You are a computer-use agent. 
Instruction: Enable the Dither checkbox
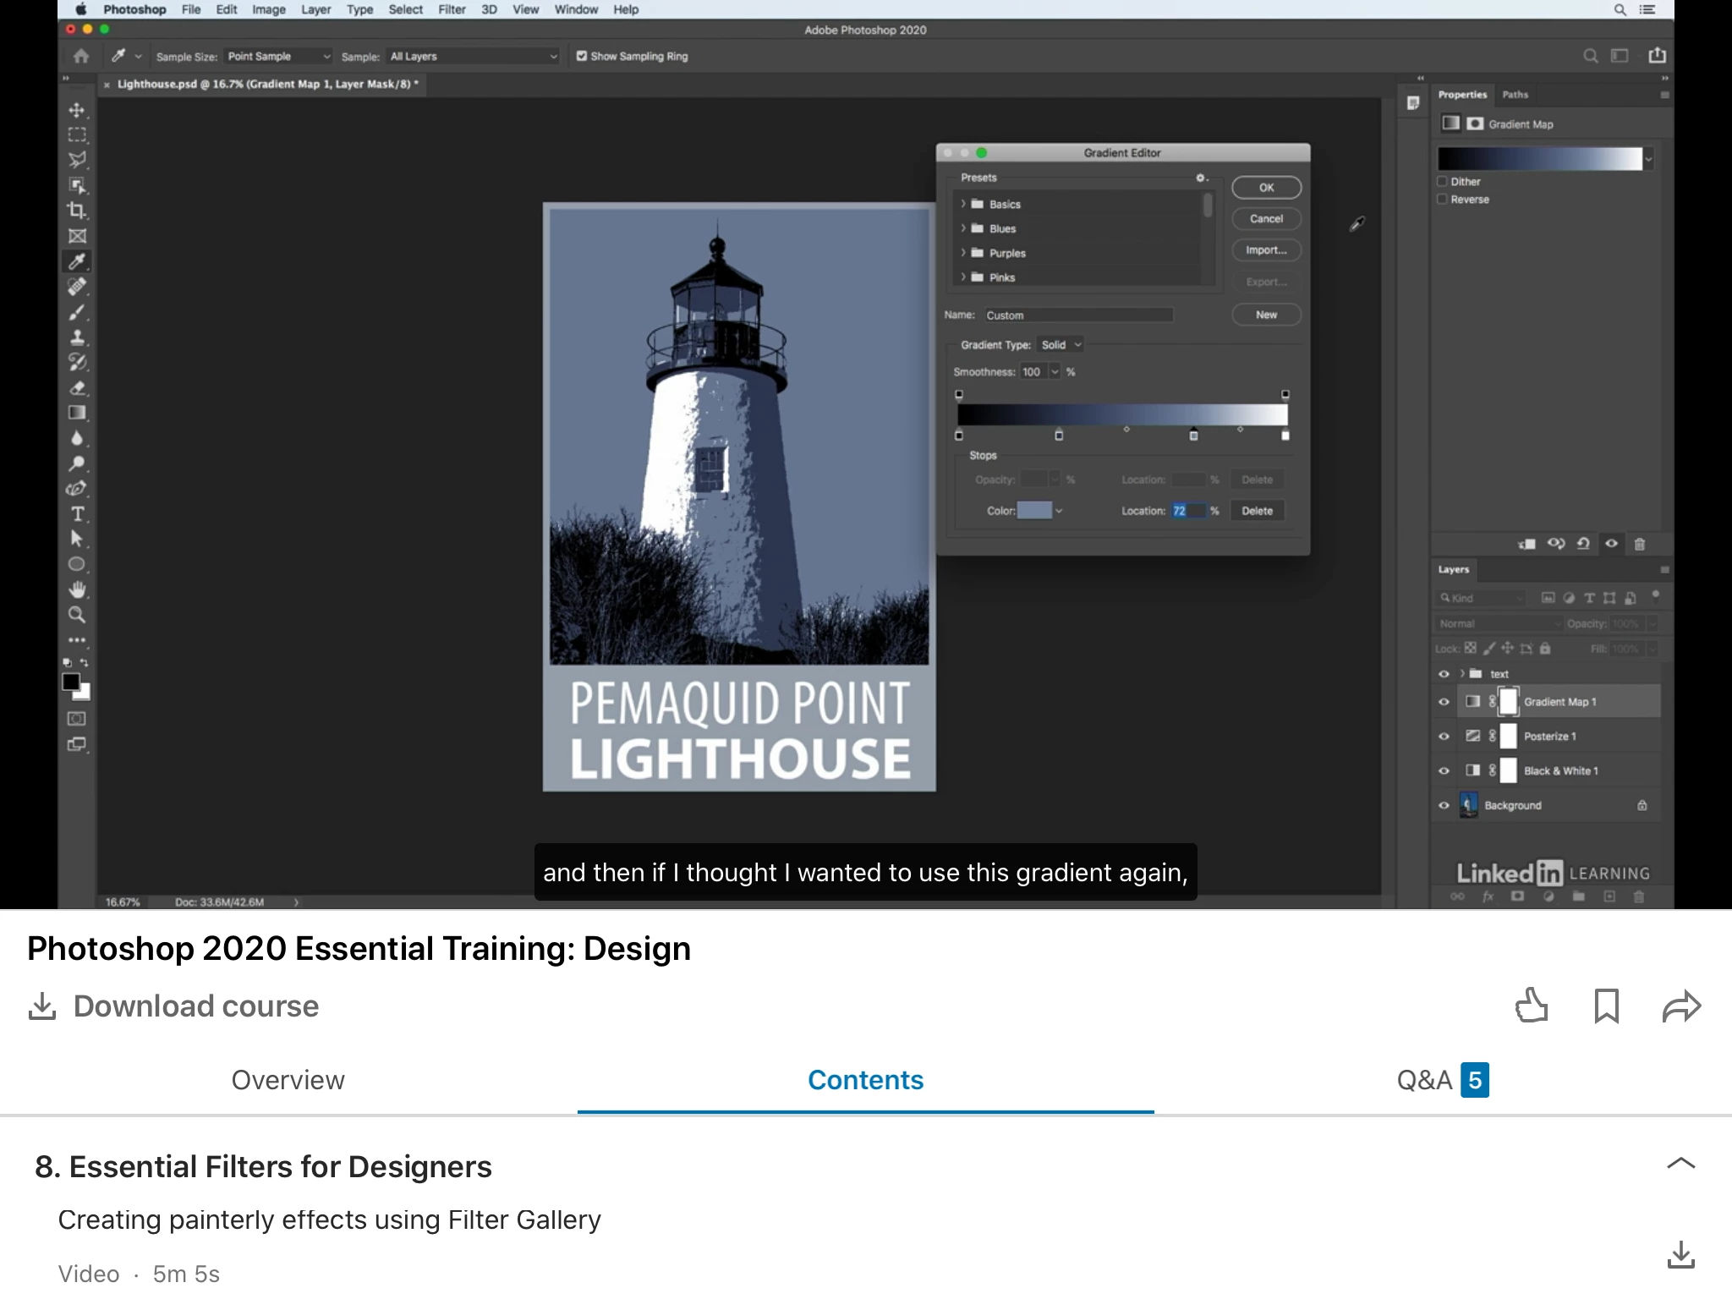tap(1443, 181)
